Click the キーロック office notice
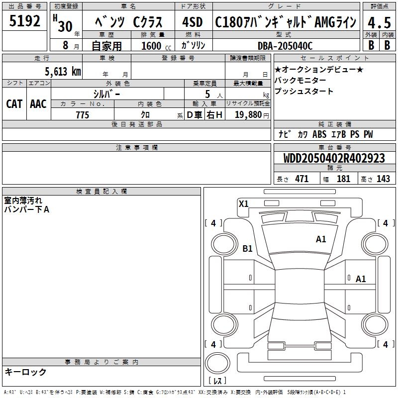Viewport: 398px width, 398px height. [x=25, y=372]
